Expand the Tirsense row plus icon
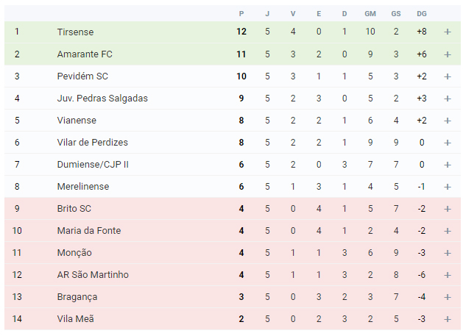The image size is (463, 336). [x=448, y=32]
